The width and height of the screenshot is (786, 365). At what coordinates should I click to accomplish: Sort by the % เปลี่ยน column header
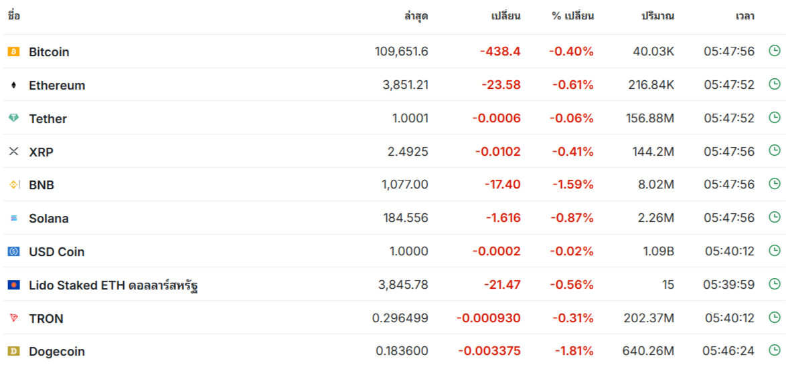click(x=572, y=16)
